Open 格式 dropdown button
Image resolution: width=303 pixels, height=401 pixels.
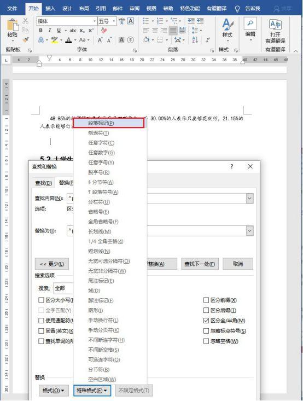[54, 391]
